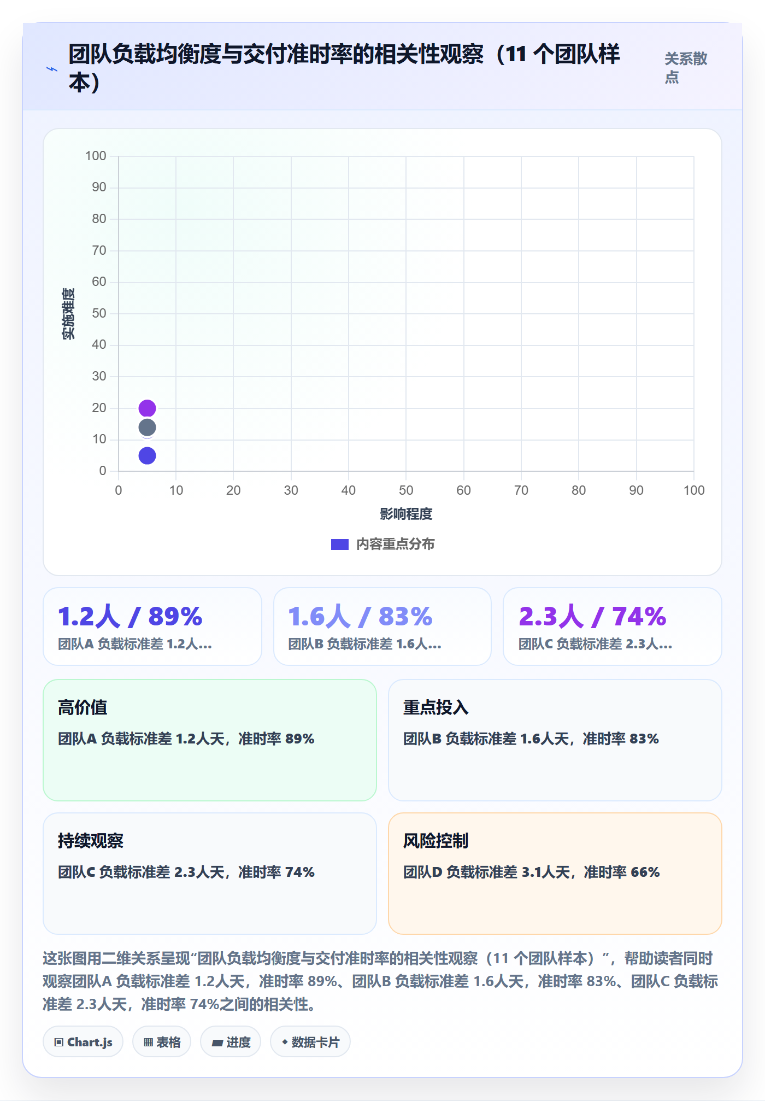
Task: Click the text 团队D 负载标准差 3.1人天，准时率 66%
Action: point(532,872)
